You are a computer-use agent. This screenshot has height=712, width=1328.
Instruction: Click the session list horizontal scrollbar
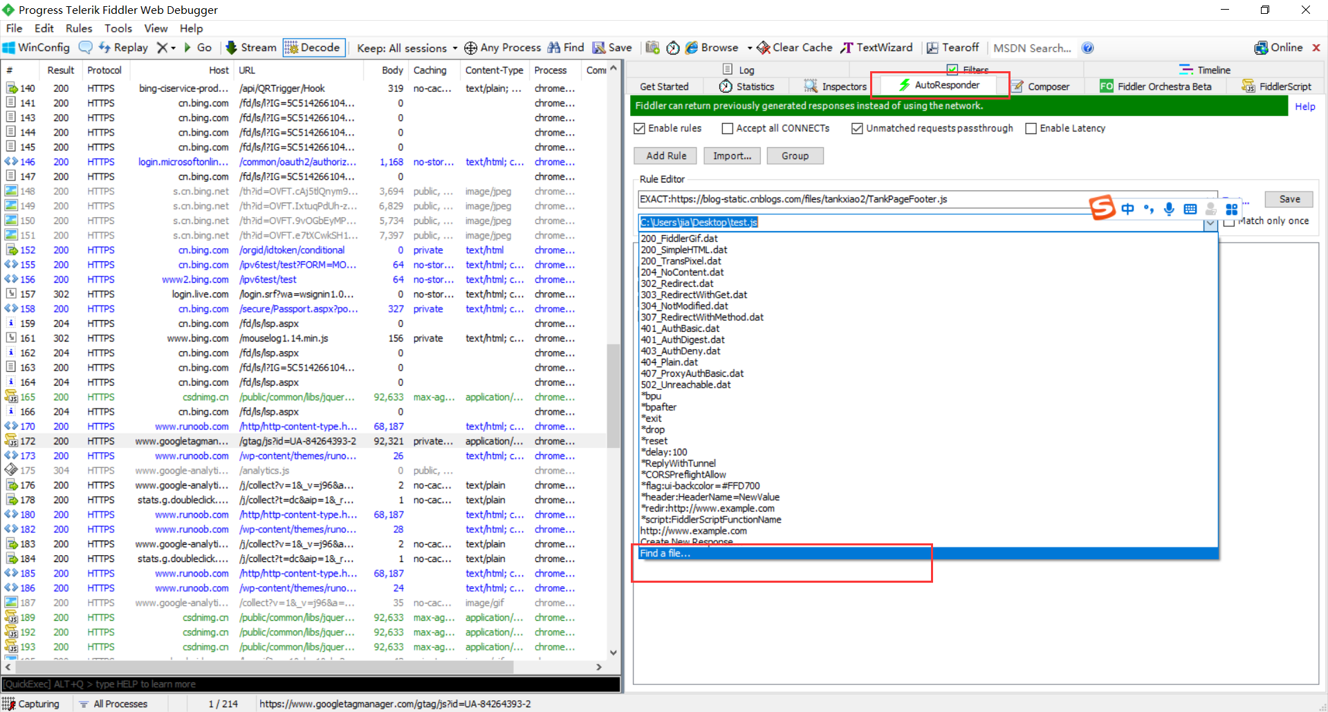pyautogui.click(x=264, y=667)
